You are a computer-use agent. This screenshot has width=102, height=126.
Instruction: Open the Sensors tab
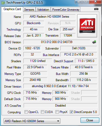coord(29,10)
